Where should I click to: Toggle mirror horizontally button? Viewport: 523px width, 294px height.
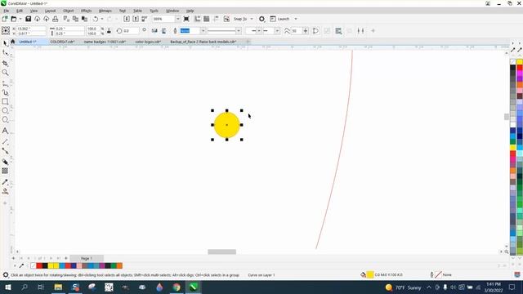pos(154,31)
